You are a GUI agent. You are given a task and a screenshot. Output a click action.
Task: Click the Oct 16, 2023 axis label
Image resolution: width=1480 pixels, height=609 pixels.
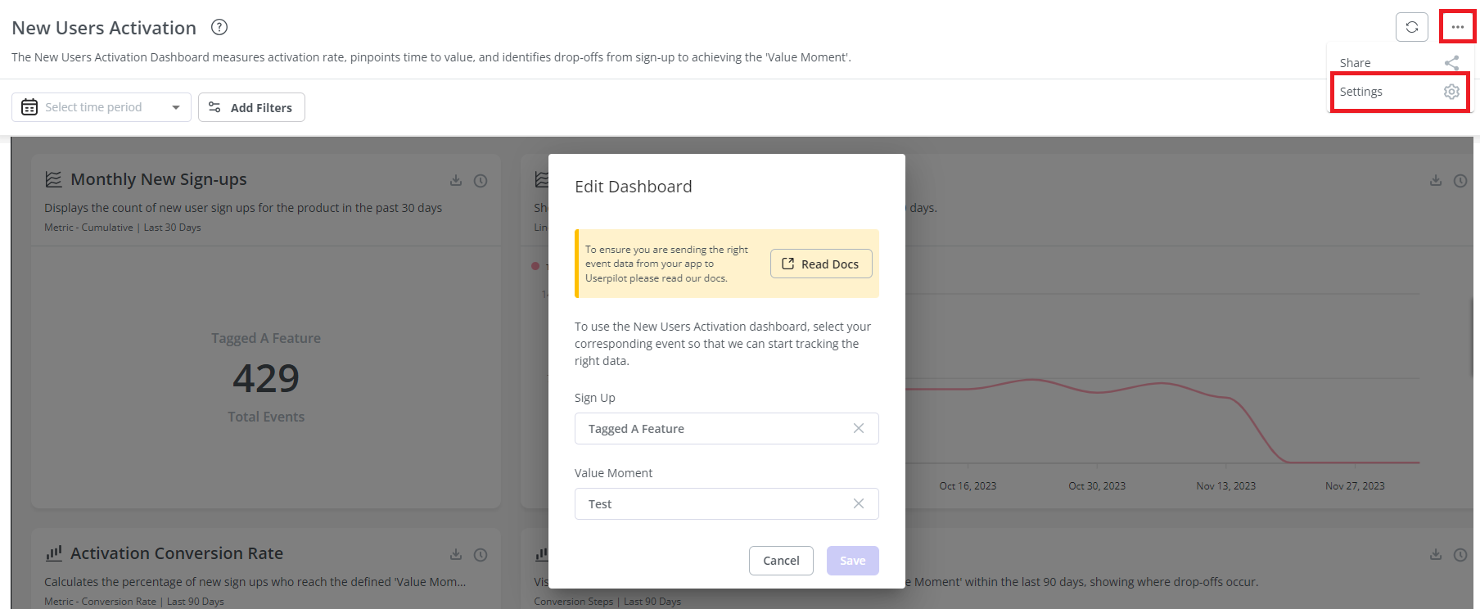[968, 486]
